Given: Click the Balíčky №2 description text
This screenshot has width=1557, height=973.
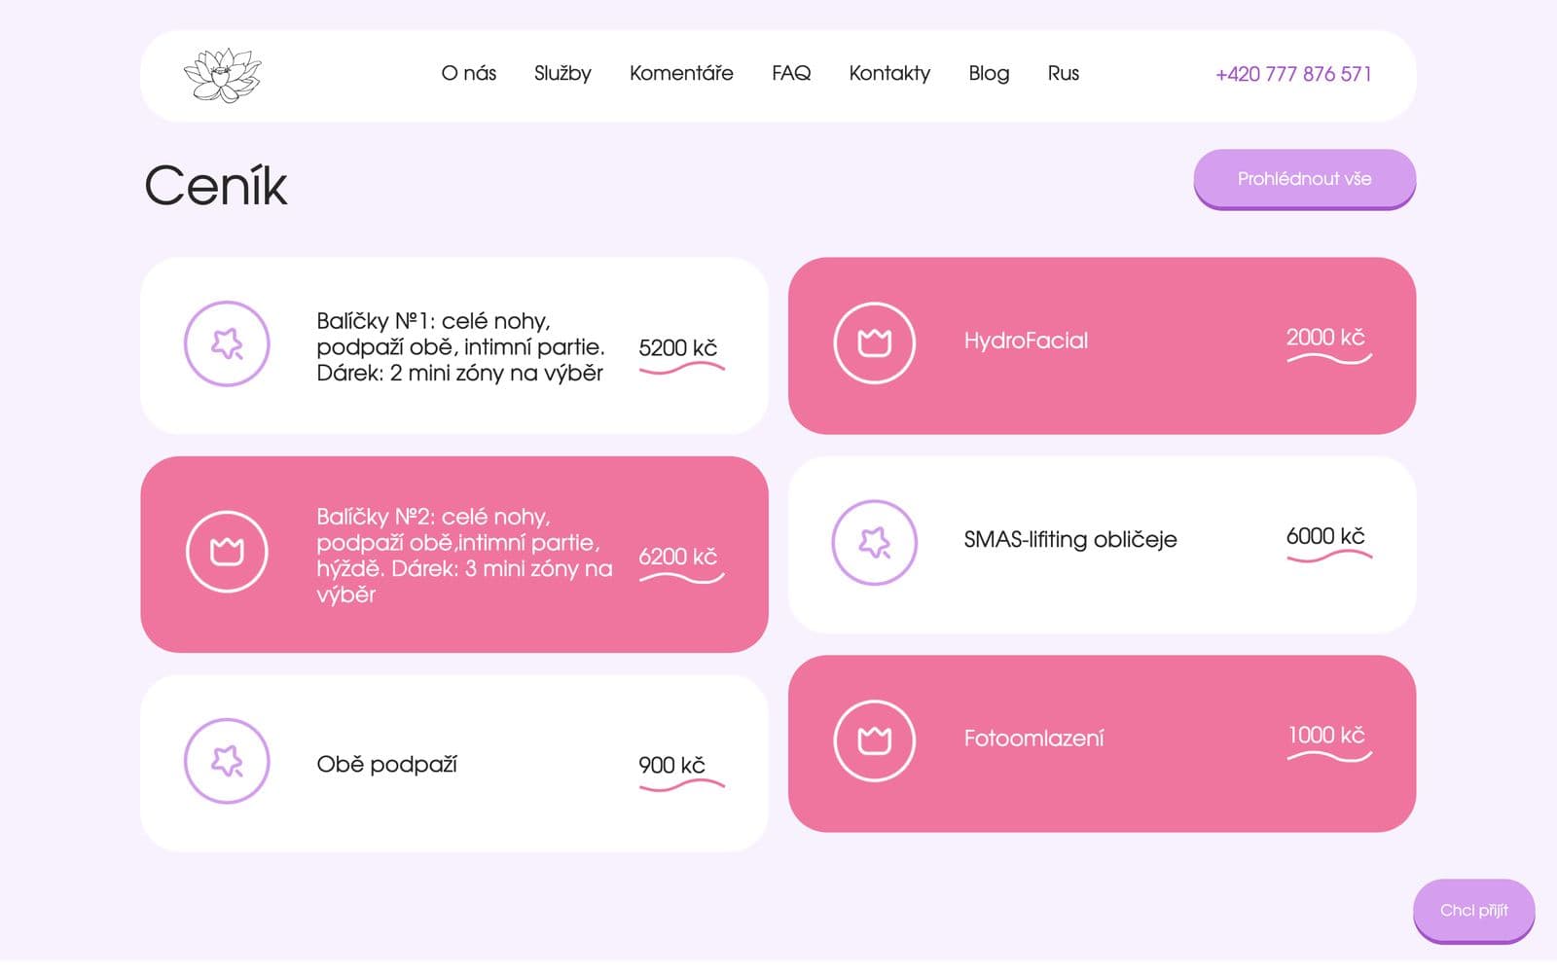Looking at the screenshot, I should click(x=464, y=556).
